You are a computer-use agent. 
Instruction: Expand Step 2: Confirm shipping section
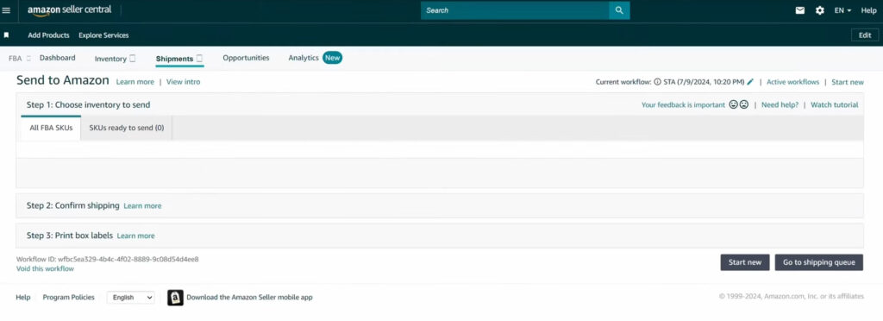439,205
